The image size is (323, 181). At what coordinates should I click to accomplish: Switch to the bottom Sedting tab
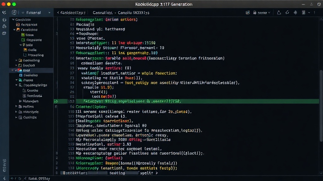click(x=117, y=173)
